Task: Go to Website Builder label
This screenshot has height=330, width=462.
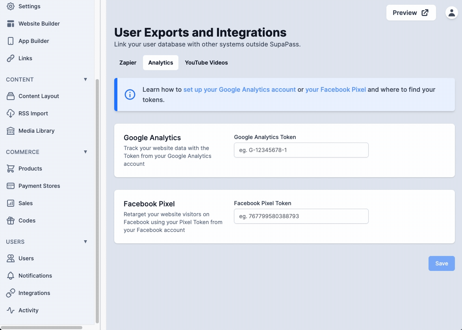Action: tap(39, 24)
